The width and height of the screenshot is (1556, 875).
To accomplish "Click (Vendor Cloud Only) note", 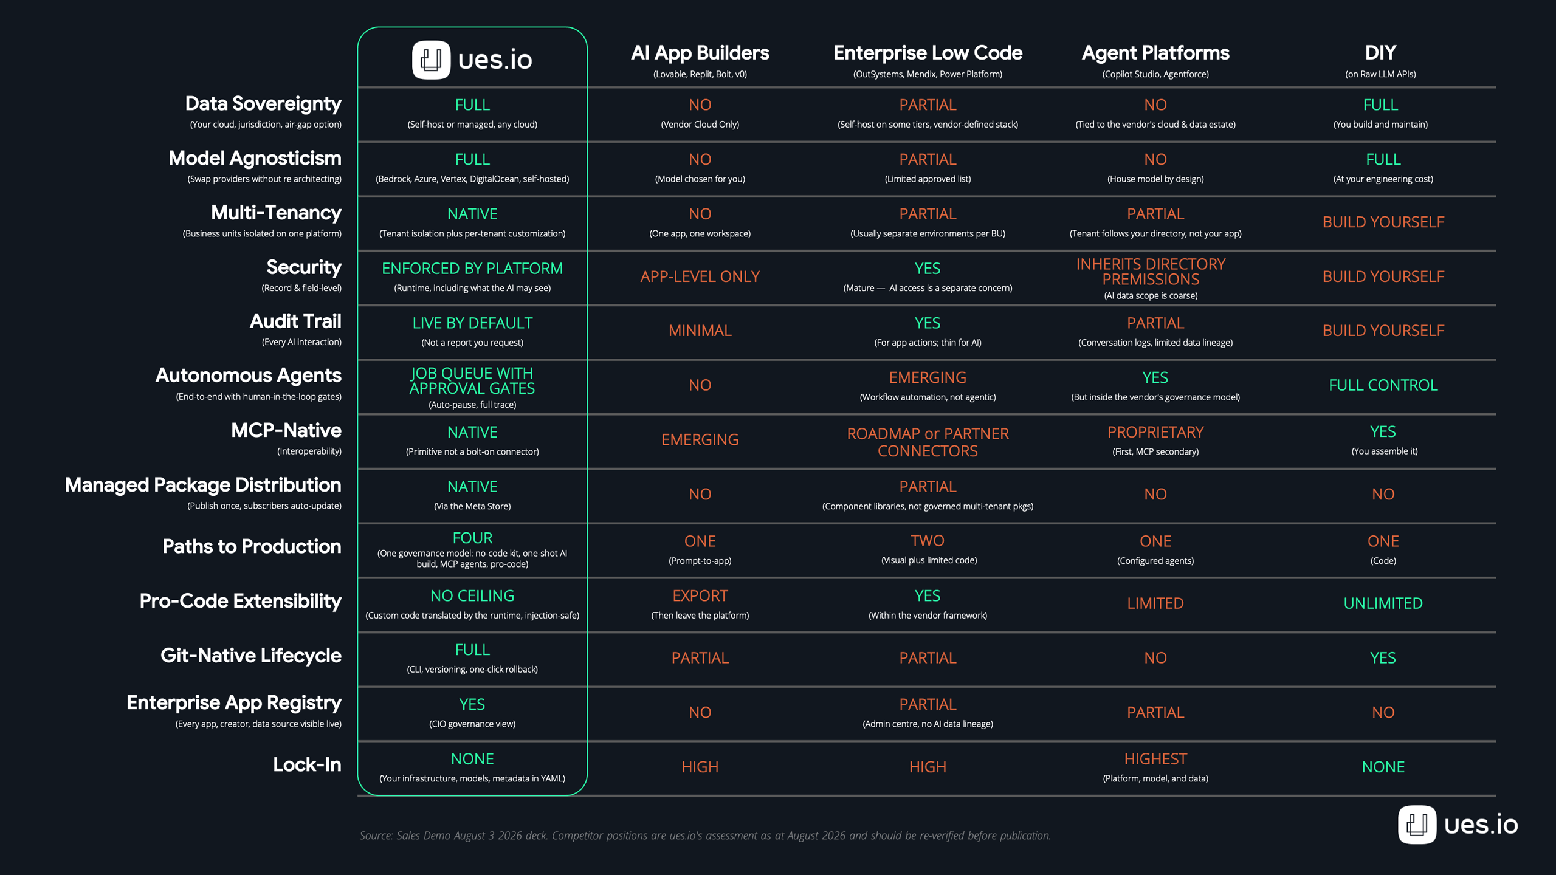I will (700, 125).
